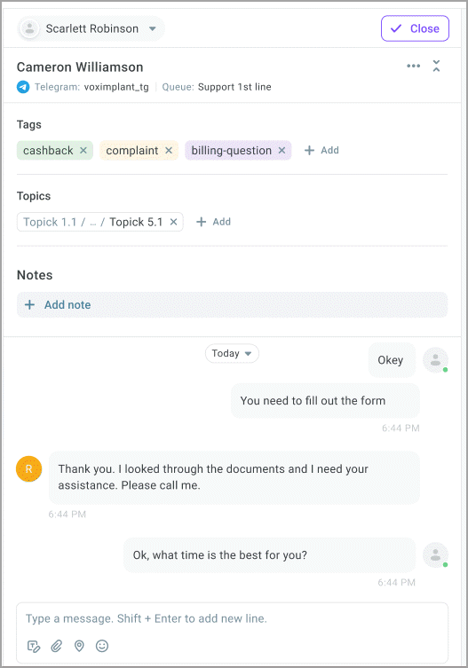Image resolution: width=468 pixels, height=668 pixels.
Task: Collapse the conversation details panel
Action: coord(436,66)
